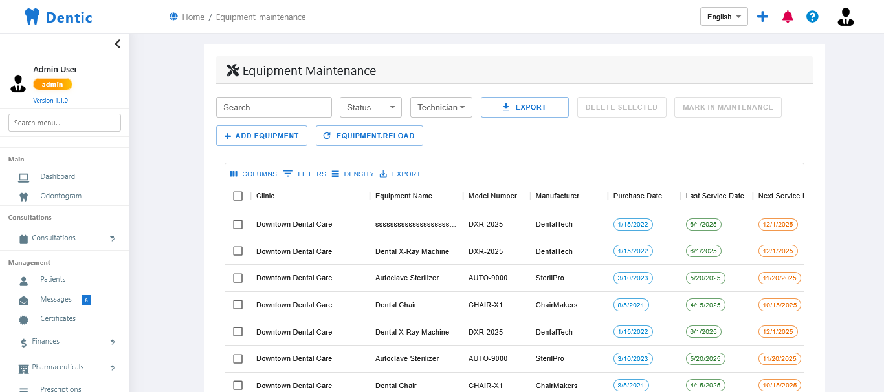Click inside the Search equipment field
884x392 pixels.
(x=273, y=107)
